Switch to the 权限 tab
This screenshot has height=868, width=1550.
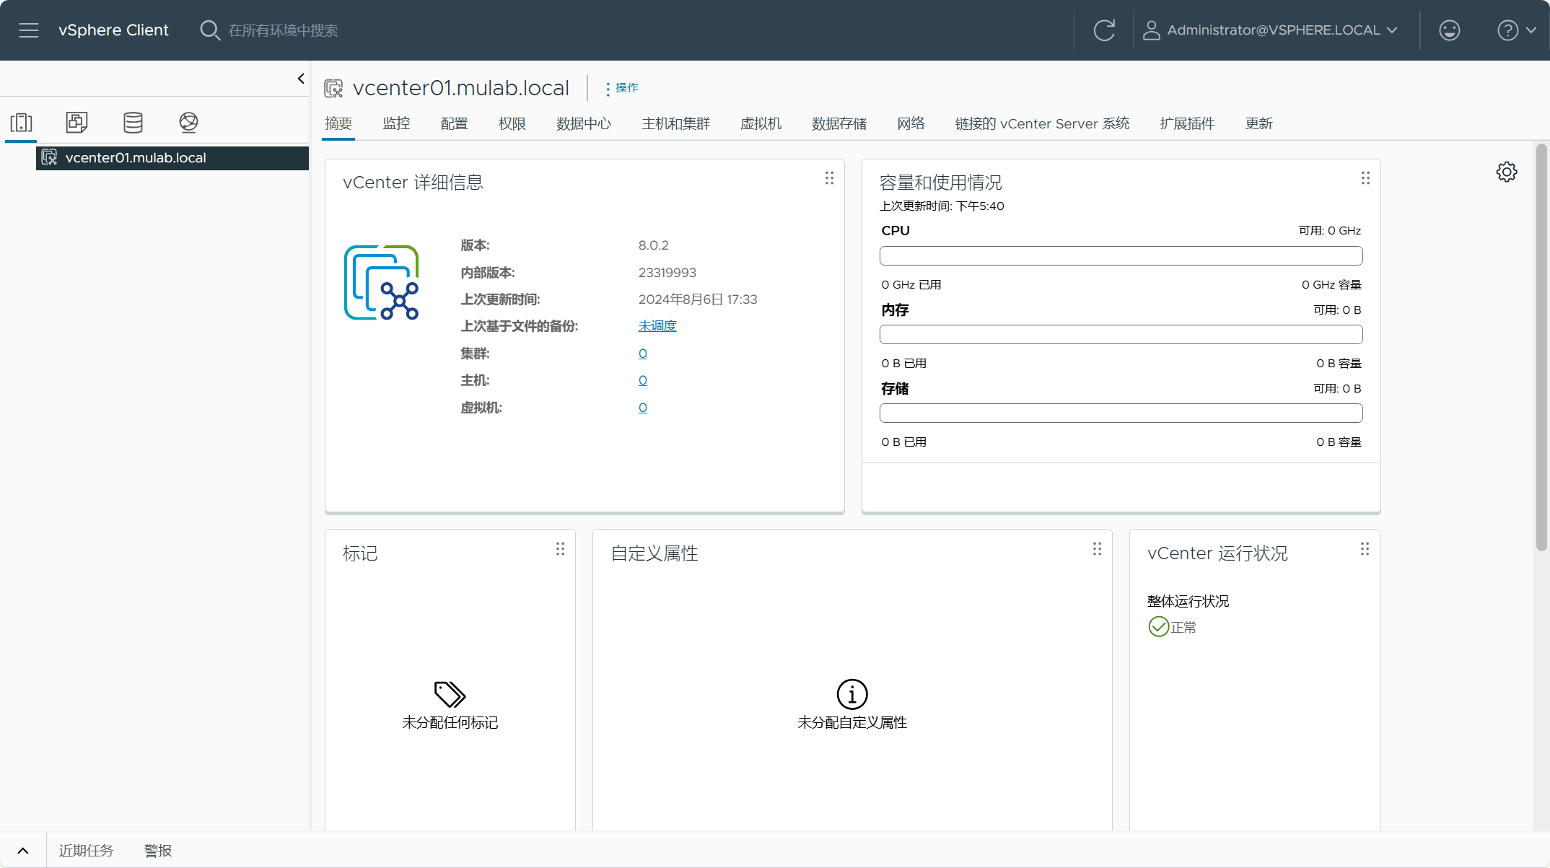click(x=512, y=123)
